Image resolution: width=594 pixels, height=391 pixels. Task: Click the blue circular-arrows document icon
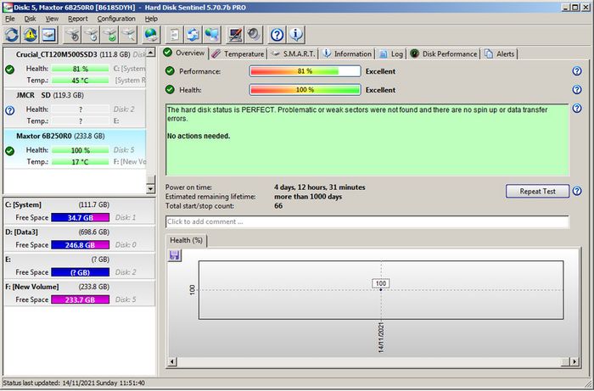coord(193,35)
